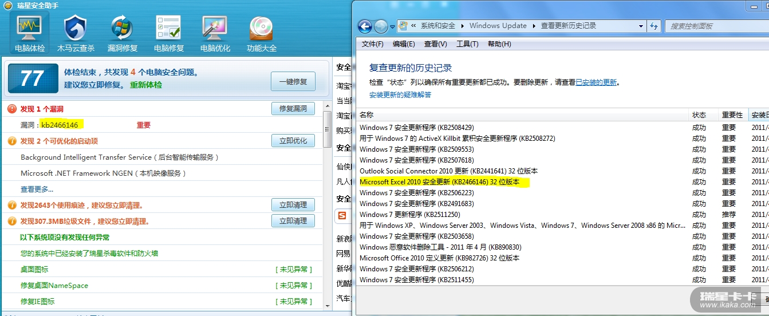Open the 帮助(H) menu
769x316 pixels.
[499, 44]
